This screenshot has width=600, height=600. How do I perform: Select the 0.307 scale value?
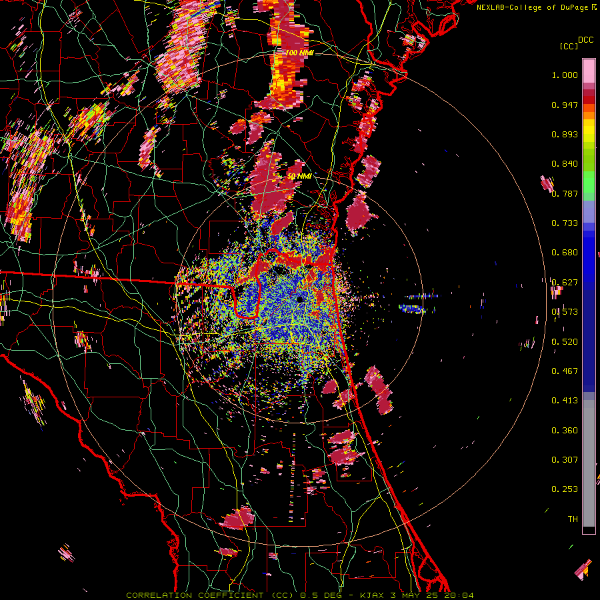pos(565,460)
